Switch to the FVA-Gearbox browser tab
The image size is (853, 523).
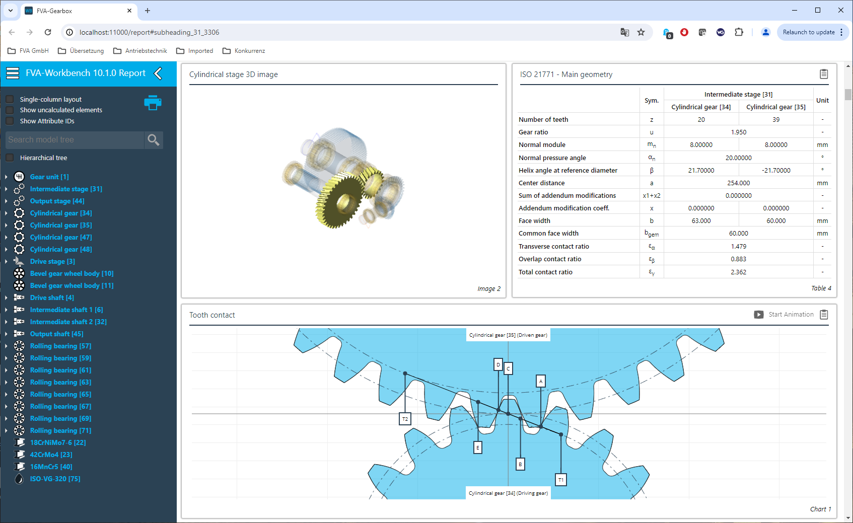point(76,11)
